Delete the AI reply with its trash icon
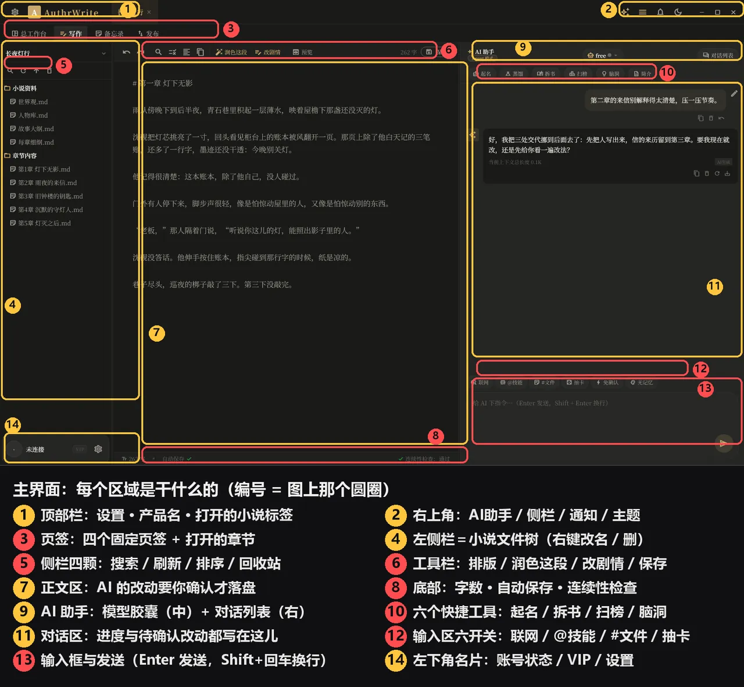Image resolution: width=744 pixels, height=687 pixels. pyautogui.click(x=707, y=173)
